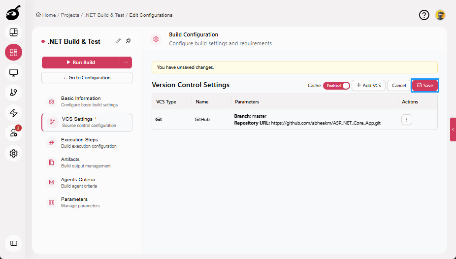Go to Projects breadcrumb link
The image size is (456, 259).
[x=70, y=15]
